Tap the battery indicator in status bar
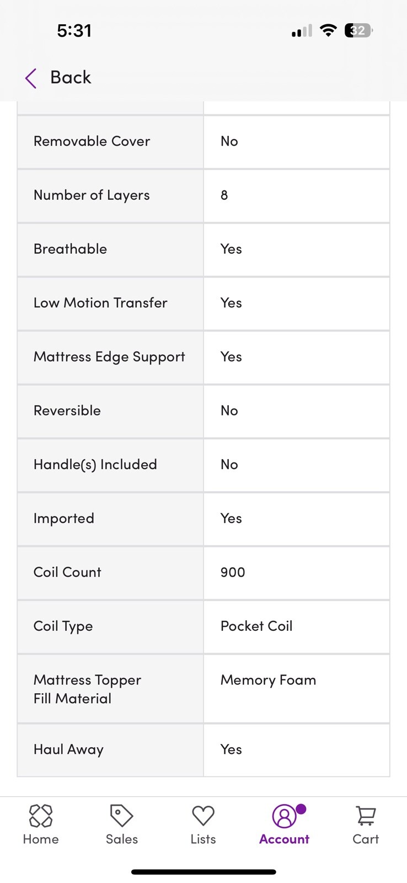This screenshot has width=407, height=883. 358,30
